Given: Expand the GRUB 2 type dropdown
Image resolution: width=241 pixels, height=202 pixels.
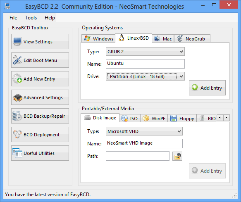Looking at the screenshot, I should 145,52.
